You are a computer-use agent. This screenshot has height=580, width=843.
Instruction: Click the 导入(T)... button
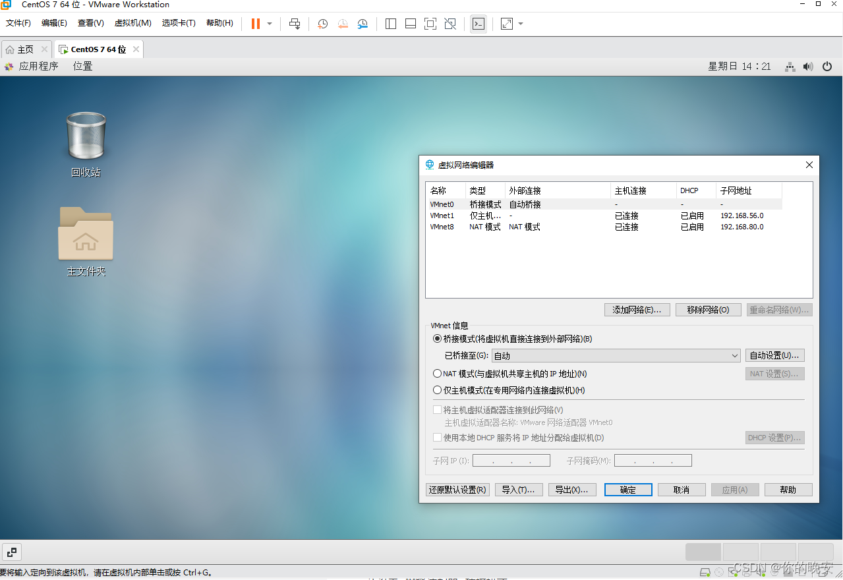point(519,490)
